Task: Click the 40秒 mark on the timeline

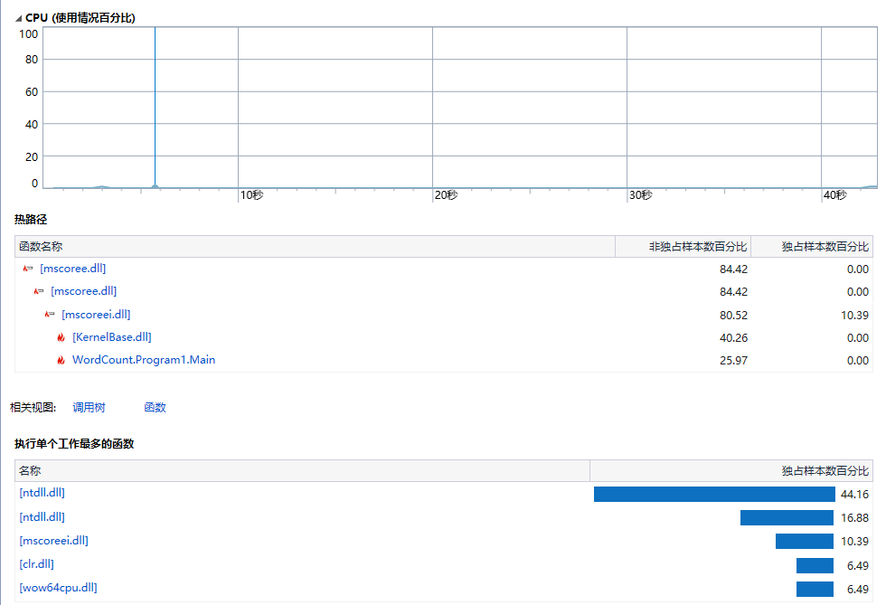Action: click(x=835, y=195)
